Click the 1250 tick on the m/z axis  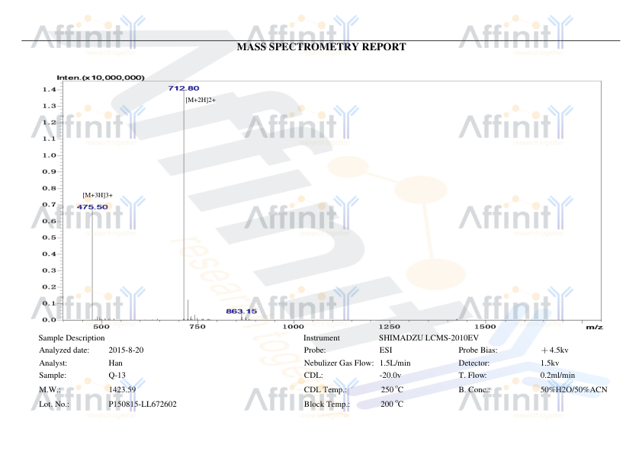pyautogui.click(x=389, y=326)
